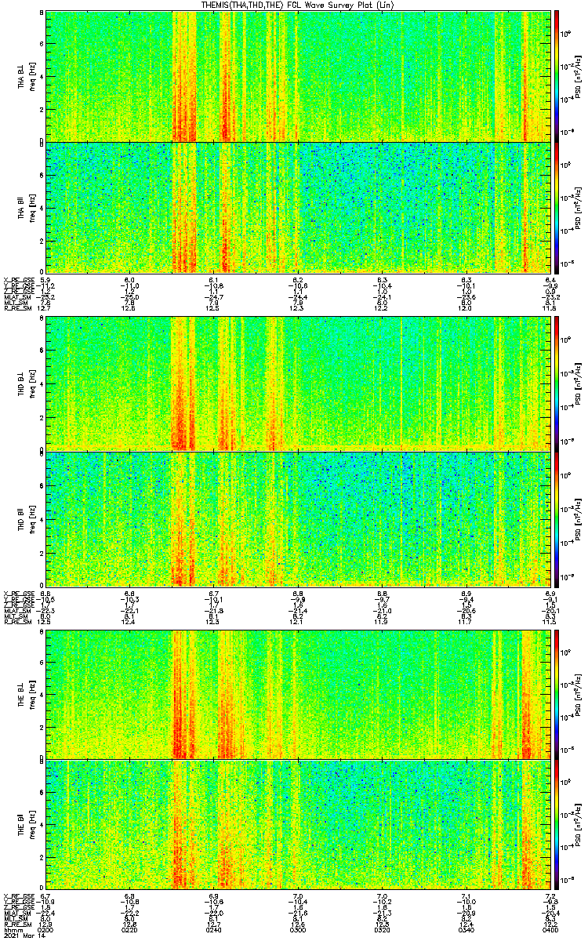588x941 pixels.
Task: Click the THD B-perpendicular spectrogram panel
Action: (x=298, y=384)
